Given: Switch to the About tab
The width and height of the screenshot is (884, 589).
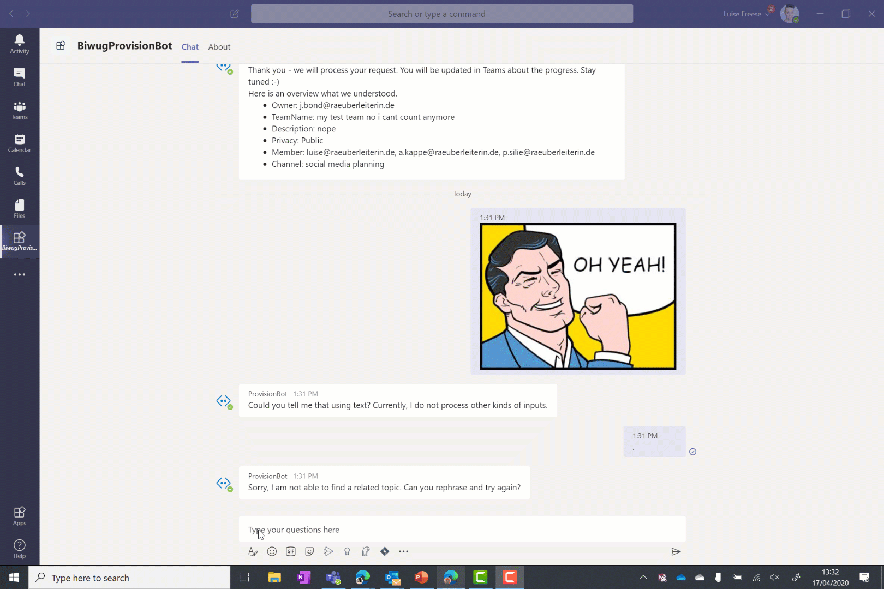Looking at the screenshot, I should 219,47.
